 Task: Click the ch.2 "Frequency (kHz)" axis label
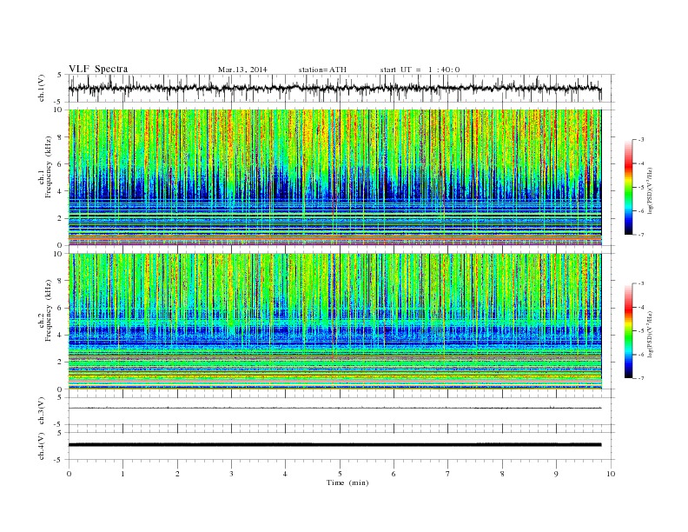[x=49, y=309]
